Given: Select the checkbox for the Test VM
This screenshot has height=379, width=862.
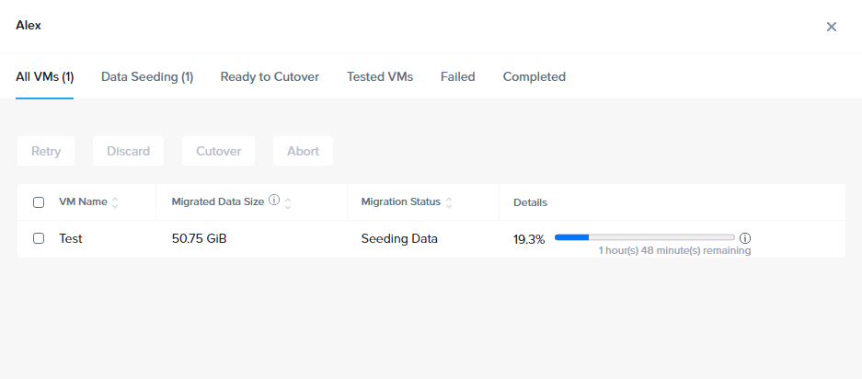Looking at the screenshot, I should click(39, 238).
